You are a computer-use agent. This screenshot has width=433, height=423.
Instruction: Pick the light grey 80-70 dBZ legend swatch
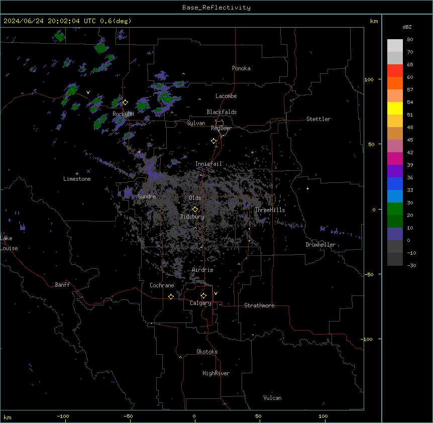395,46
